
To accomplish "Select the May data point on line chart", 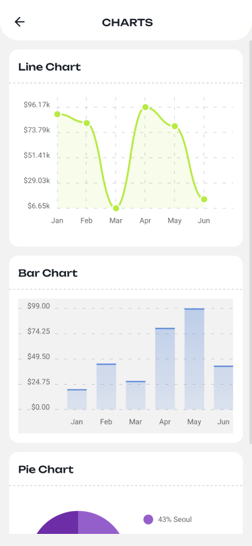I will 175,126.
